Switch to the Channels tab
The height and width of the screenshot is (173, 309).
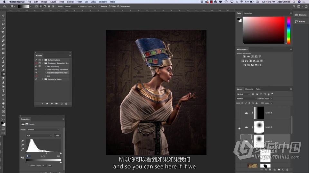249,89
